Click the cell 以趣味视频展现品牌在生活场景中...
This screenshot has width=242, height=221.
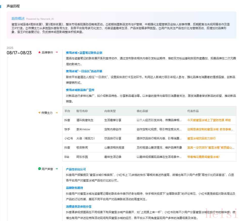159,157
